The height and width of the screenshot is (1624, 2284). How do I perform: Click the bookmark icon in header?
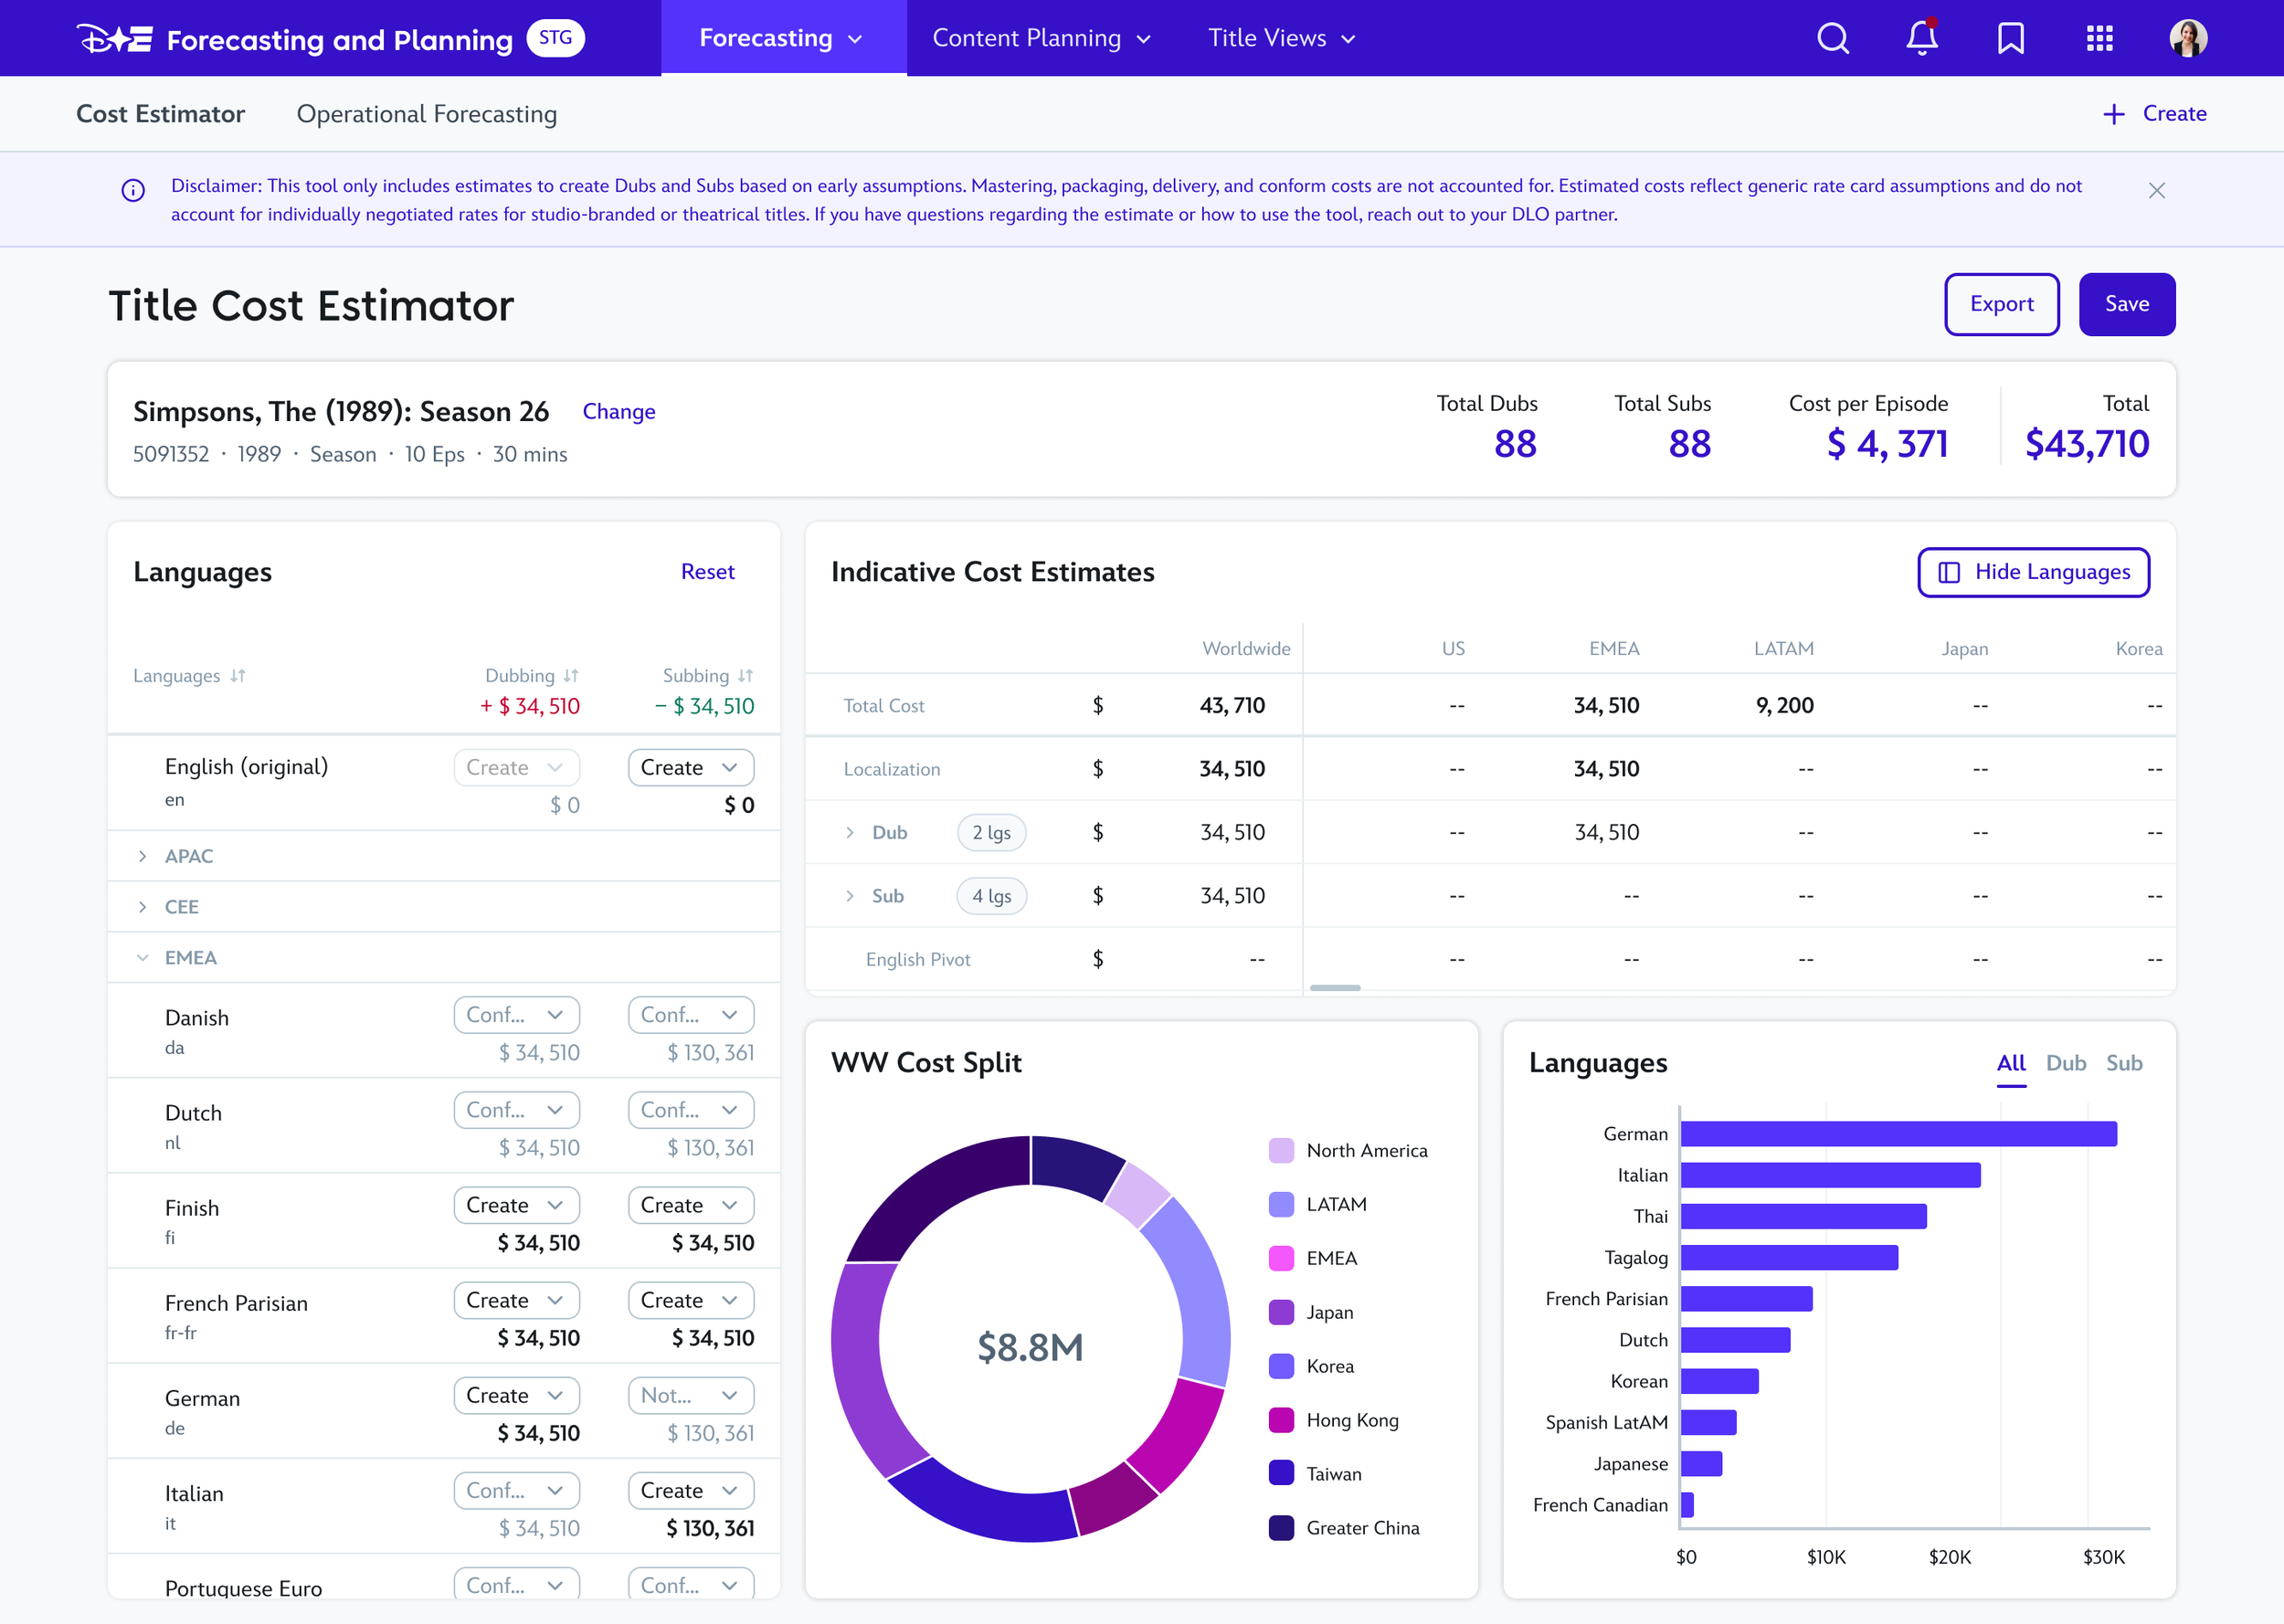2010,39
